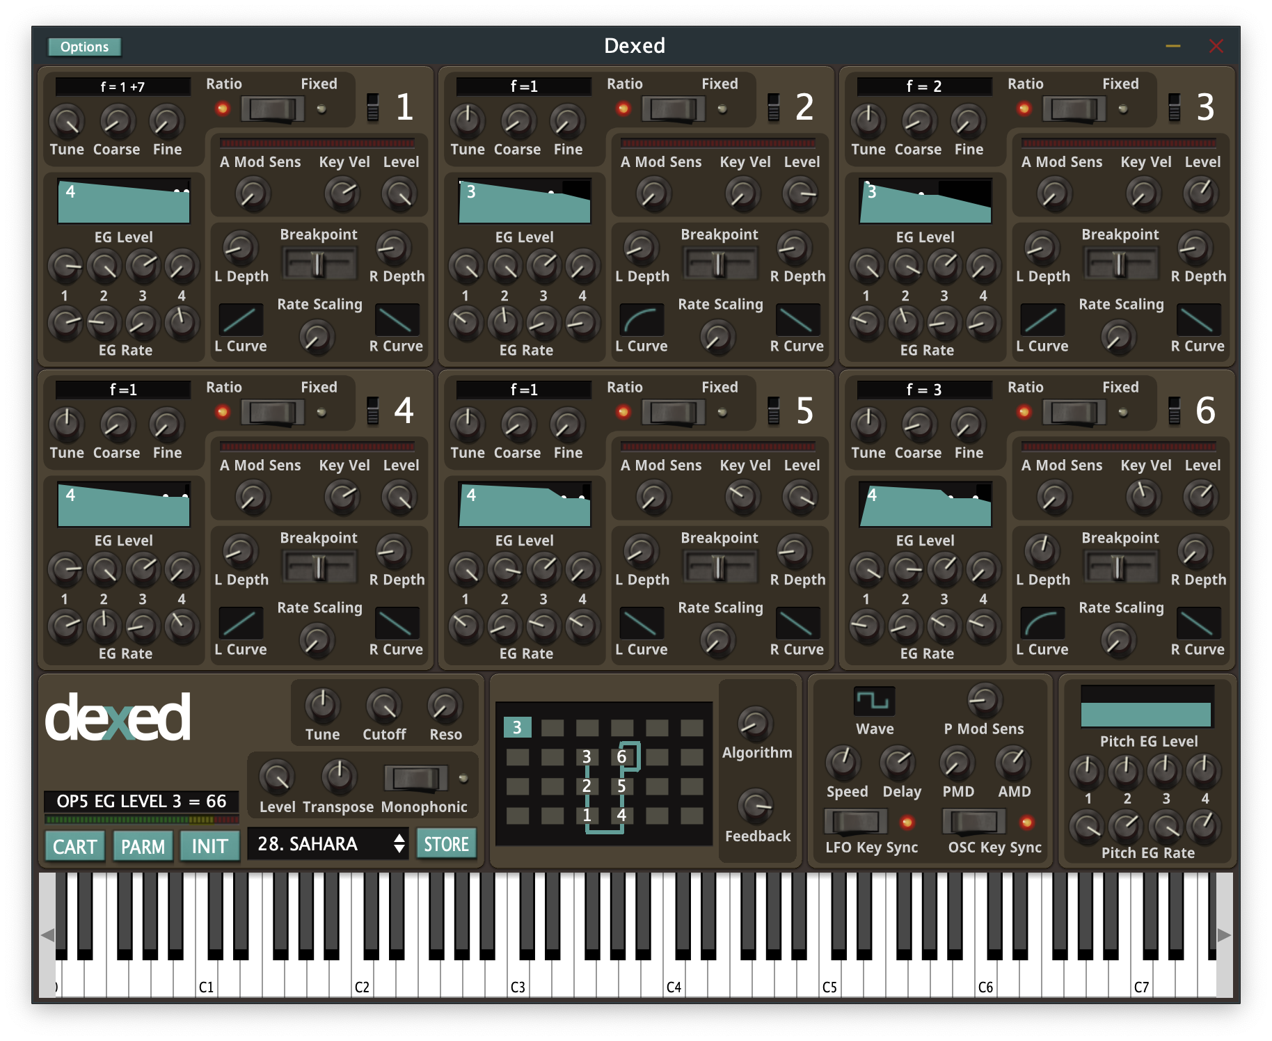Click operator 1 L Curve icon

coord(241,319)
